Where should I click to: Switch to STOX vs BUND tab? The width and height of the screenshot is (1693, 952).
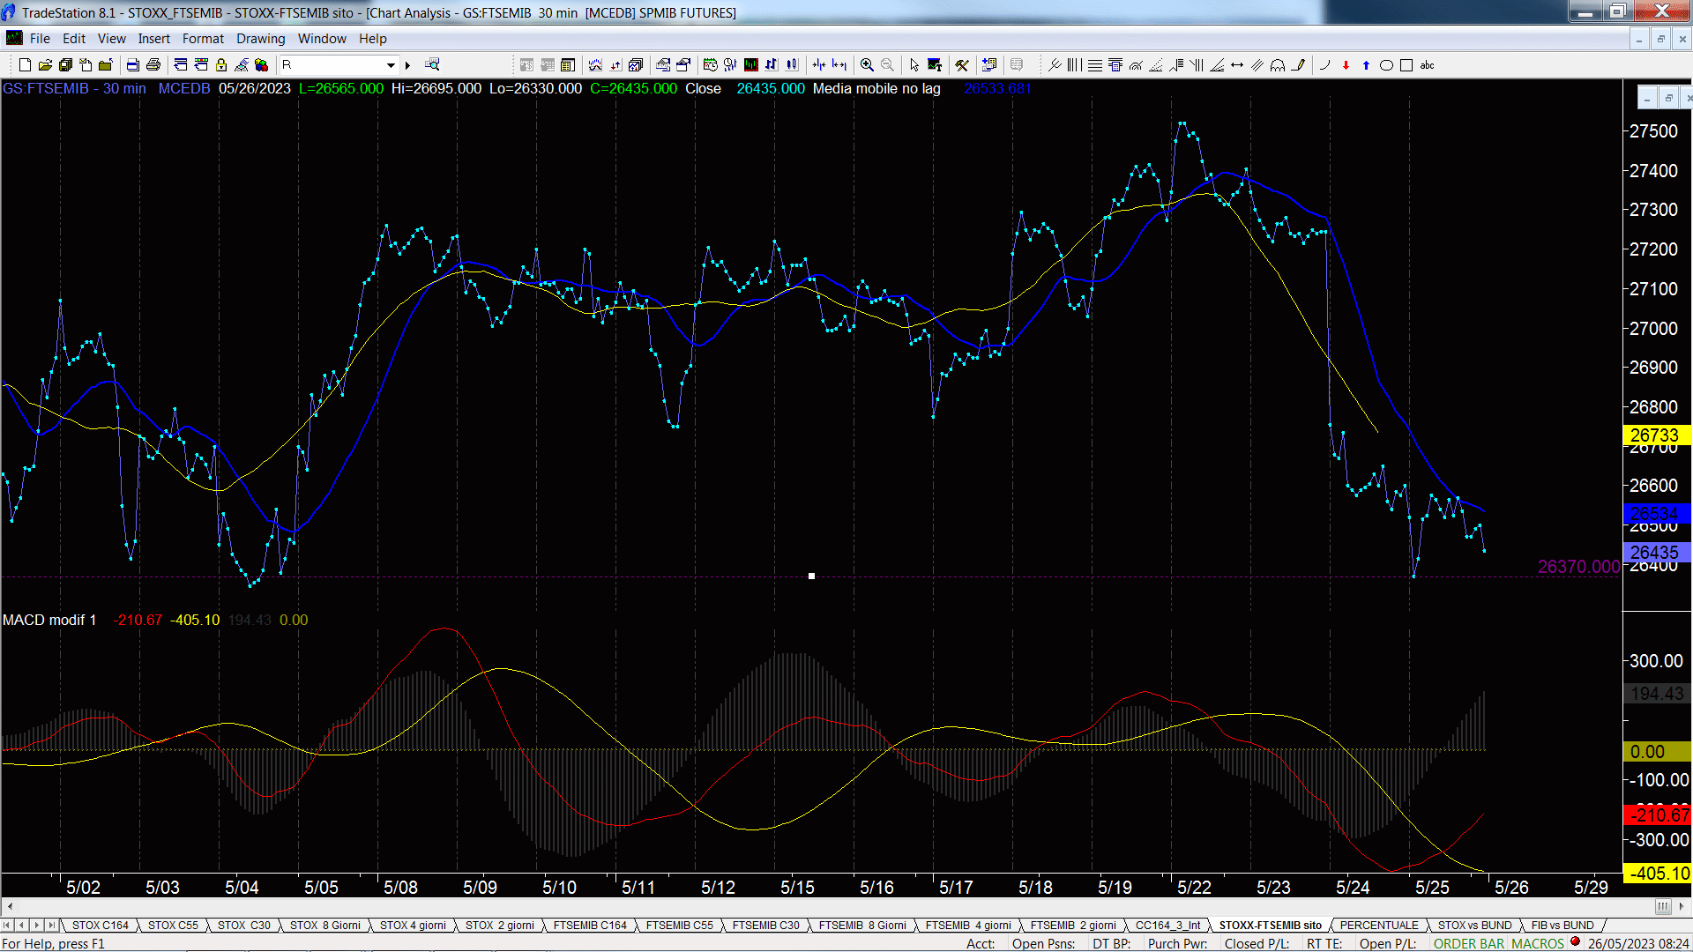tap(1474, 926)
